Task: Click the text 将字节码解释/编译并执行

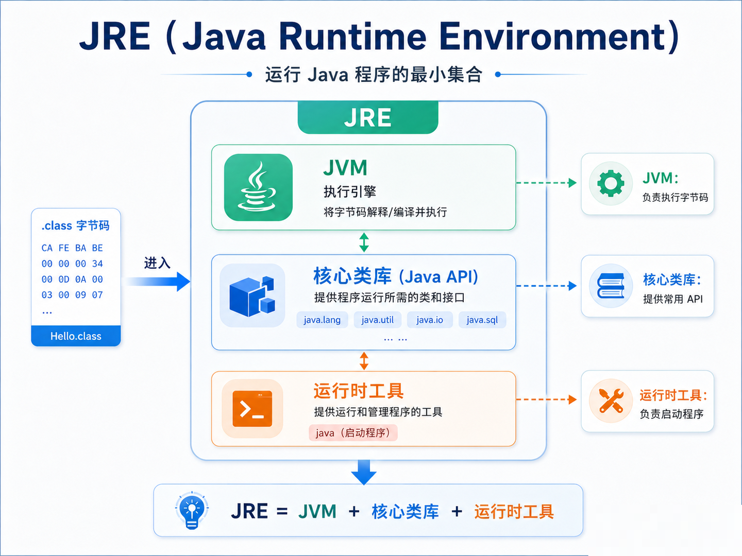Action: pyautogui.click(x=385, y=212)
